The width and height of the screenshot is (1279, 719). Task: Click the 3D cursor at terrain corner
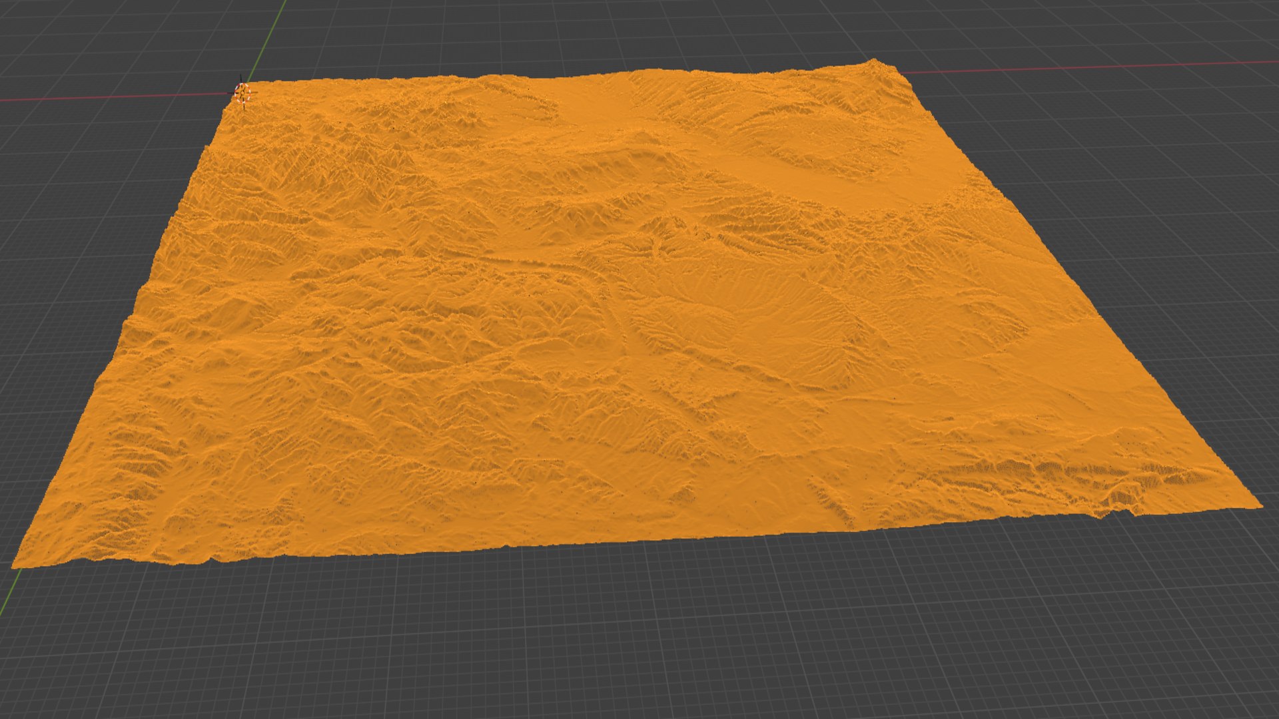coord(242,93)
